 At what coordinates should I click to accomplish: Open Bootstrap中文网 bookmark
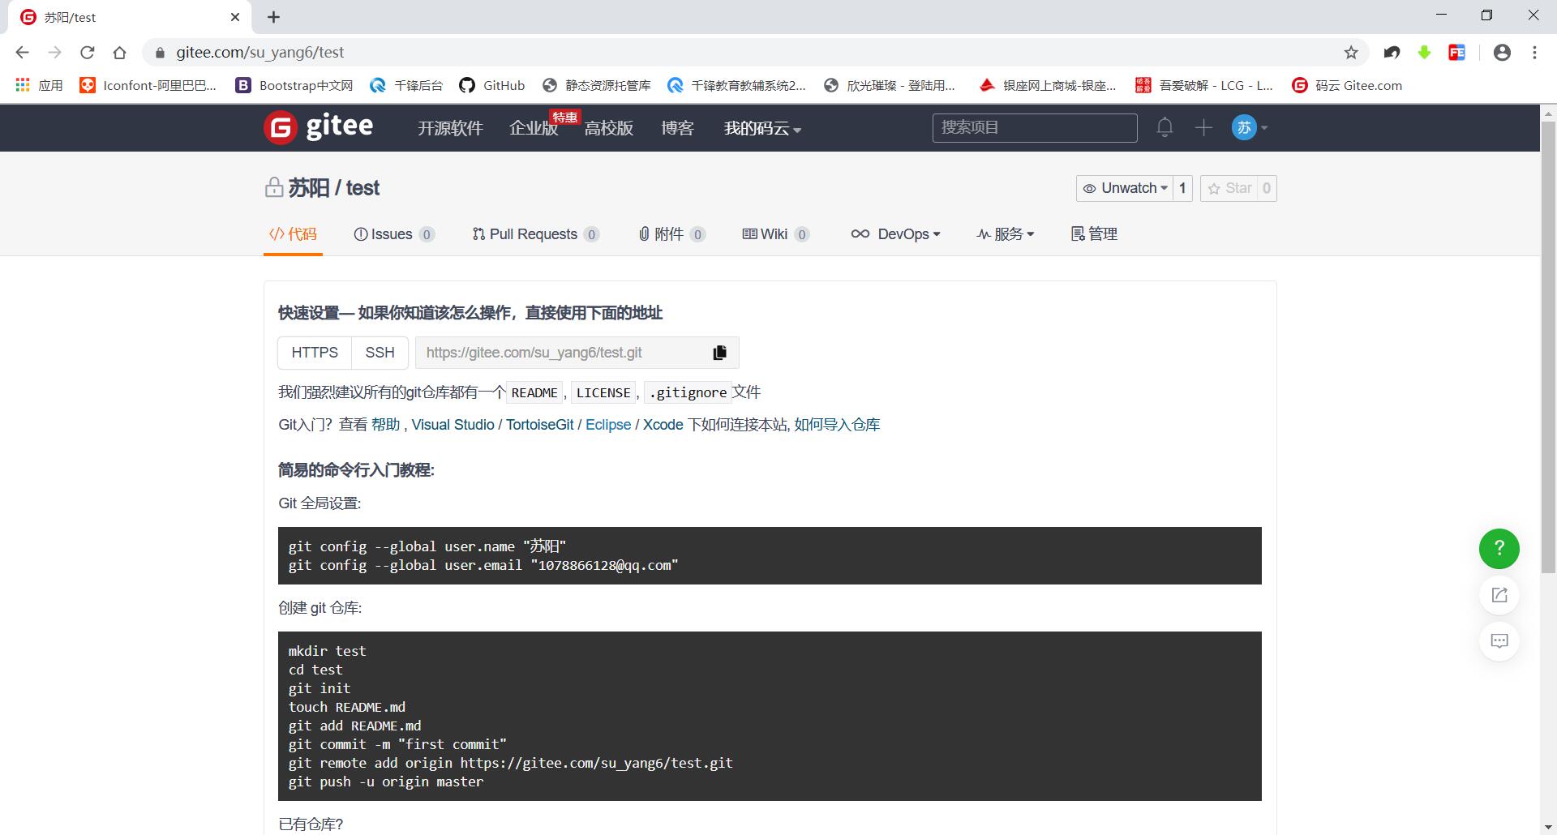(294, 85)
